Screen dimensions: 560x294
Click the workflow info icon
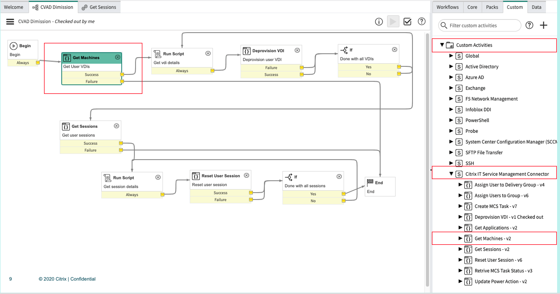(379, 22)
